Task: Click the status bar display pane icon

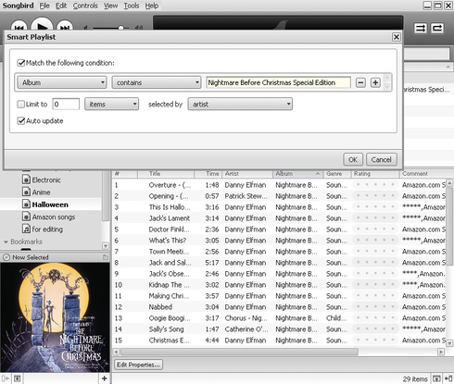Action: [436, 378]
